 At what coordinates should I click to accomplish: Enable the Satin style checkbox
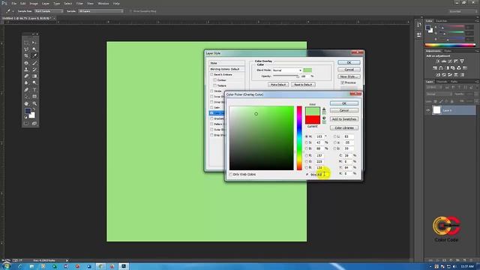tap(211, 107)
